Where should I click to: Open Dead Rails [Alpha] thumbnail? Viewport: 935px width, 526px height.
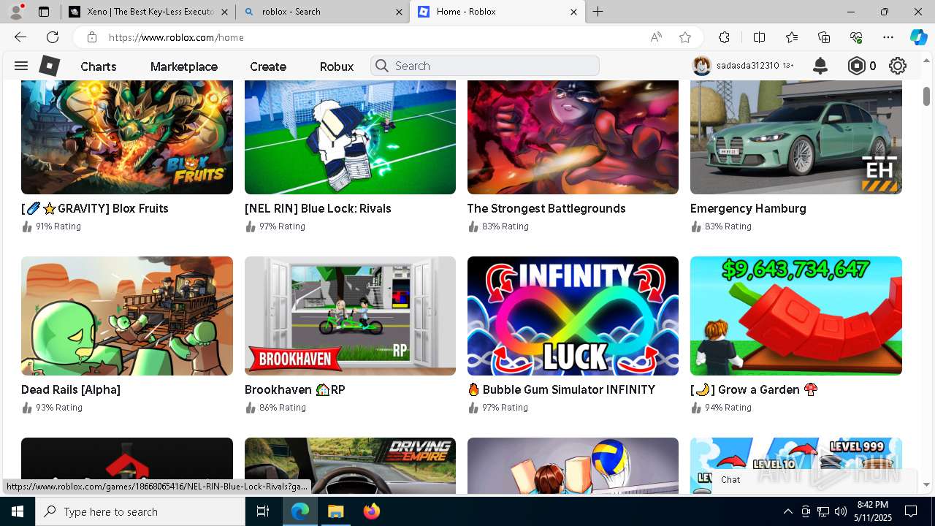click(x=127, y=316)
